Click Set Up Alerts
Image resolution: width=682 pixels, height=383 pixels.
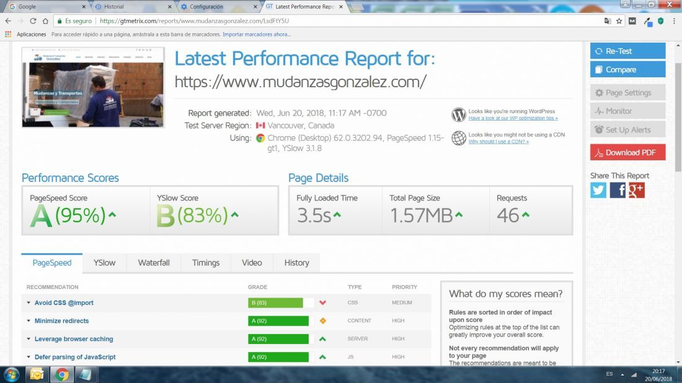627,129
